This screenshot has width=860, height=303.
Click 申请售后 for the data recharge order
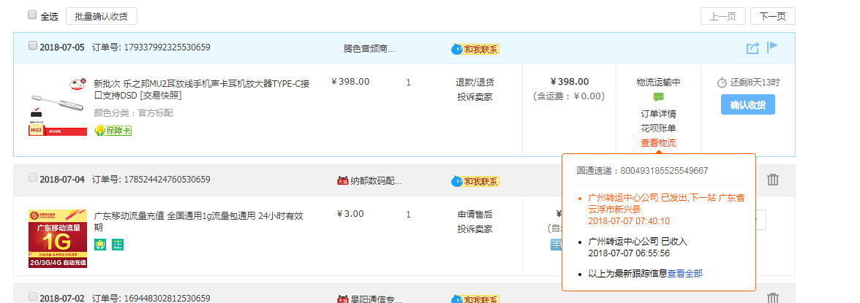coord(475,215)
